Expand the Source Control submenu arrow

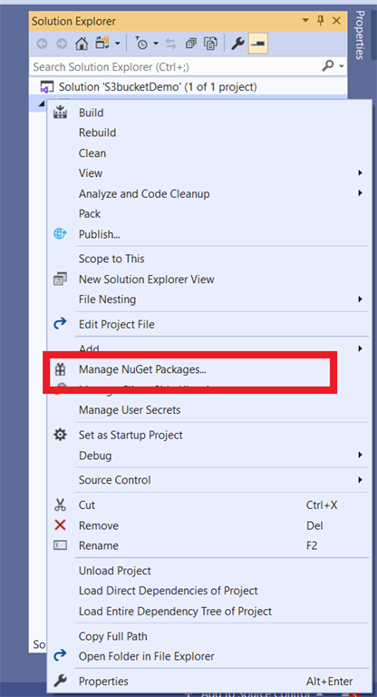coord(360,480)
